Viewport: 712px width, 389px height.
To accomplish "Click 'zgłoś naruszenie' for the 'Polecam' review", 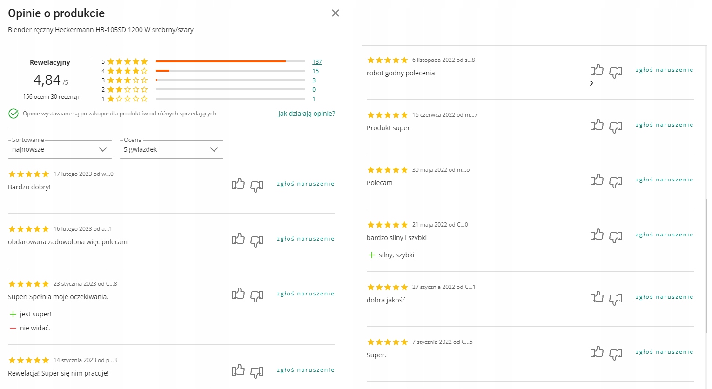I will pos(665,180).
